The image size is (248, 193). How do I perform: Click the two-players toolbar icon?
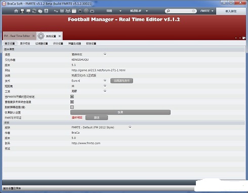(x=62, y=11)
